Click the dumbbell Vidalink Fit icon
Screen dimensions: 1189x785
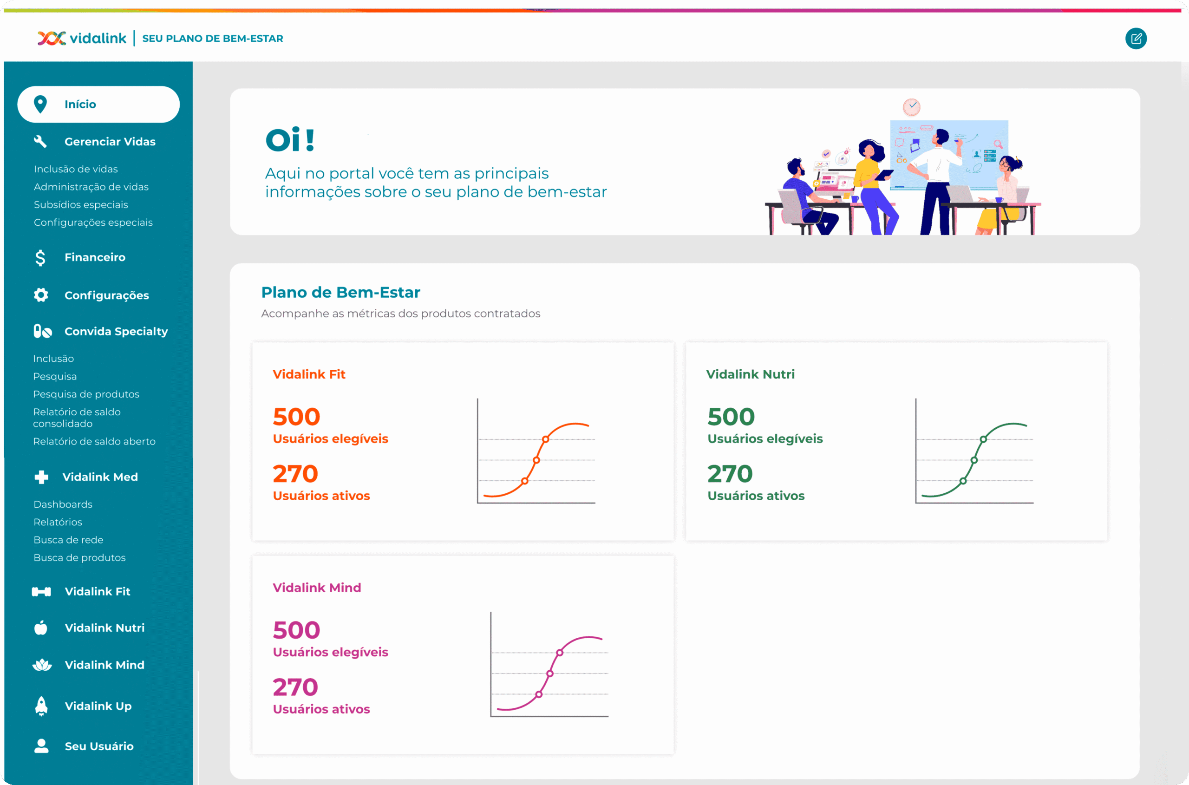41,592
